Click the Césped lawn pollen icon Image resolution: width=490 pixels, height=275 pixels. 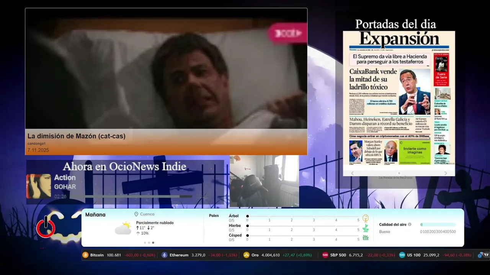pos(366,238)
